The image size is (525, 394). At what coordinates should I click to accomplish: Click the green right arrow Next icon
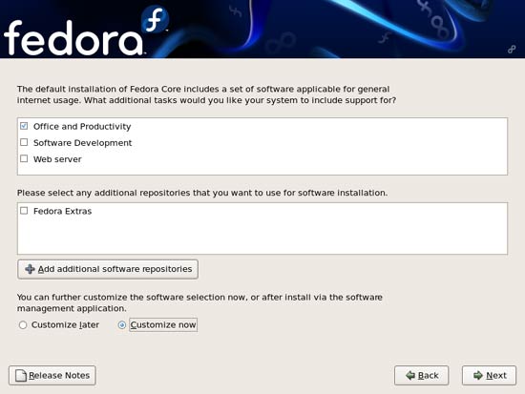pyautogui.click(x=478, y=375)
